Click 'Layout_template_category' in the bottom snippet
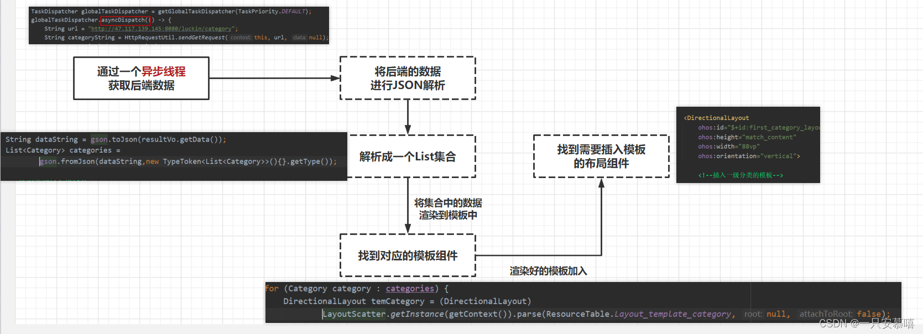The height and width of the screenshot is (334, 923). pos(672,314)
